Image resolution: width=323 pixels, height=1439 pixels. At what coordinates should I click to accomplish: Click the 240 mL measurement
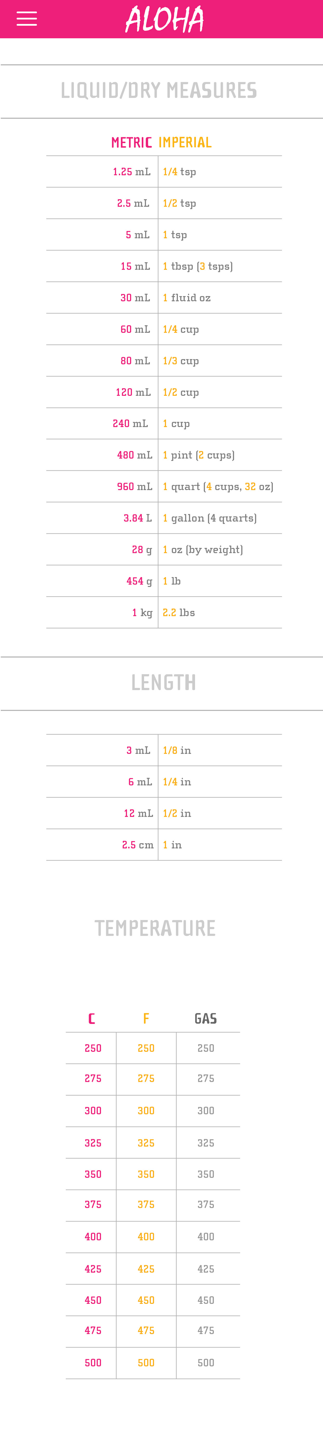tap(130, 423)
